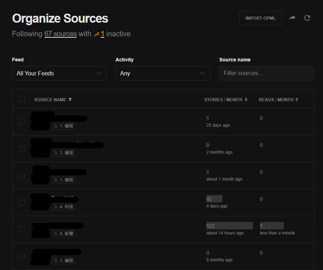Focus the Filter sources input field
The height and width of the screenshot is (270, 323).
tap(266, 73)
